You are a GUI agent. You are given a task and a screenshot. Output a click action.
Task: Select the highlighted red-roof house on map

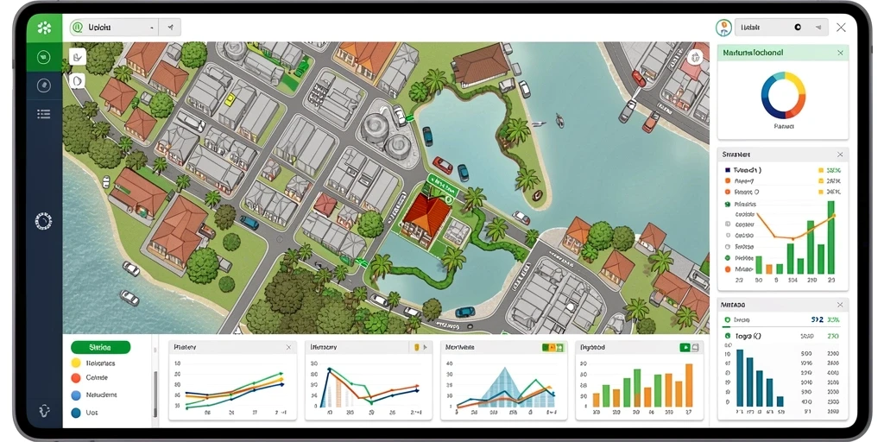coord(425,220)
